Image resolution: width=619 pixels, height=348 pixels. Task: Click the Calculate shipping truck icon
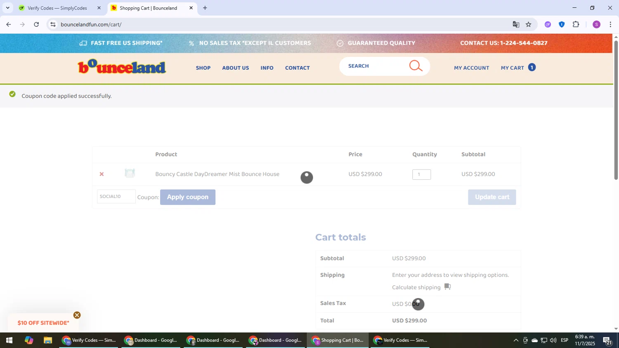click(447, 287)
